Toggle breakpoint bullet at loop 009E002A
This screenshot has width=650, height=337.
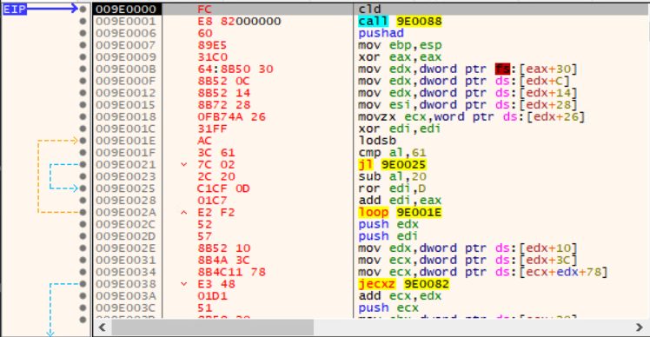83,212
